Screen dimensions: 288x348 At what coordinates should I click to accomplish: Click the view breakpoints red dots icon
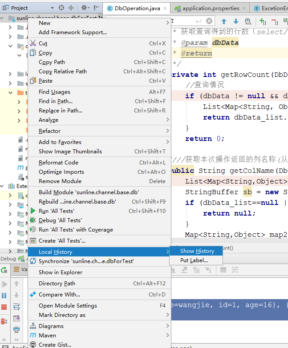[4, 321]
